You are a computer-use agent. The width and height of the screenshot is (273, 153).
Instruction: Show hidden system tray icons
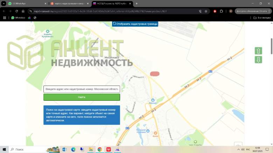239,150
